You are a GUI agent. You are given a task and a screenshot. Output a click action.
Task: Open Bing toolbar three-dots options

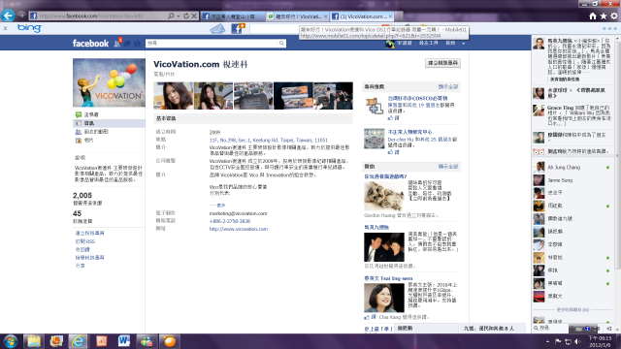coord(609,28)
